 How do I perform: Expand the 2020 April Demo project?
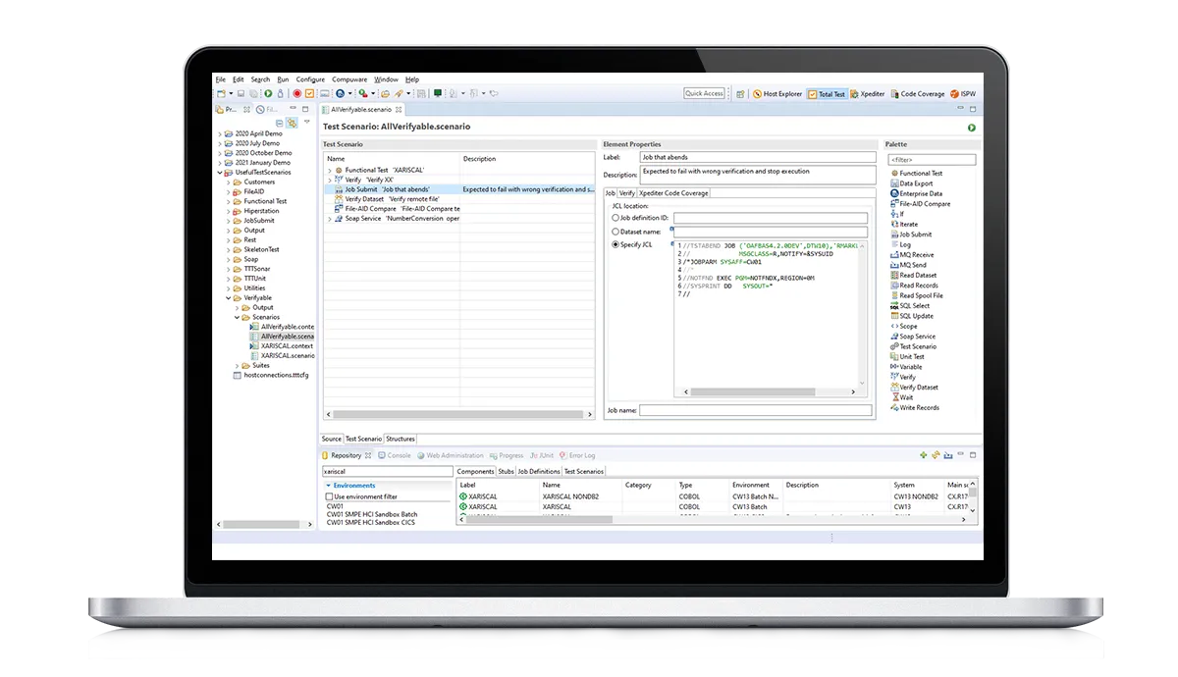click(220, 133)
